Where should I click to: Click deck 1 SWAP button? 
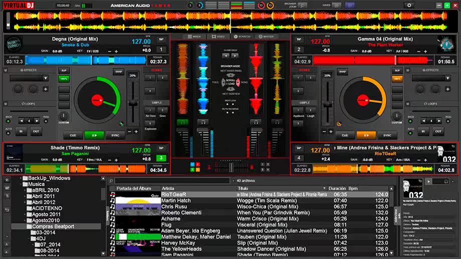(118, 71)
